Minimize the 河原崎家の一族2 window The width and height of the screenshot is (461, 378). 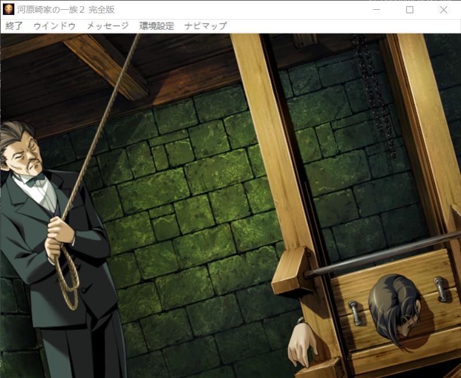coord(376,10)
